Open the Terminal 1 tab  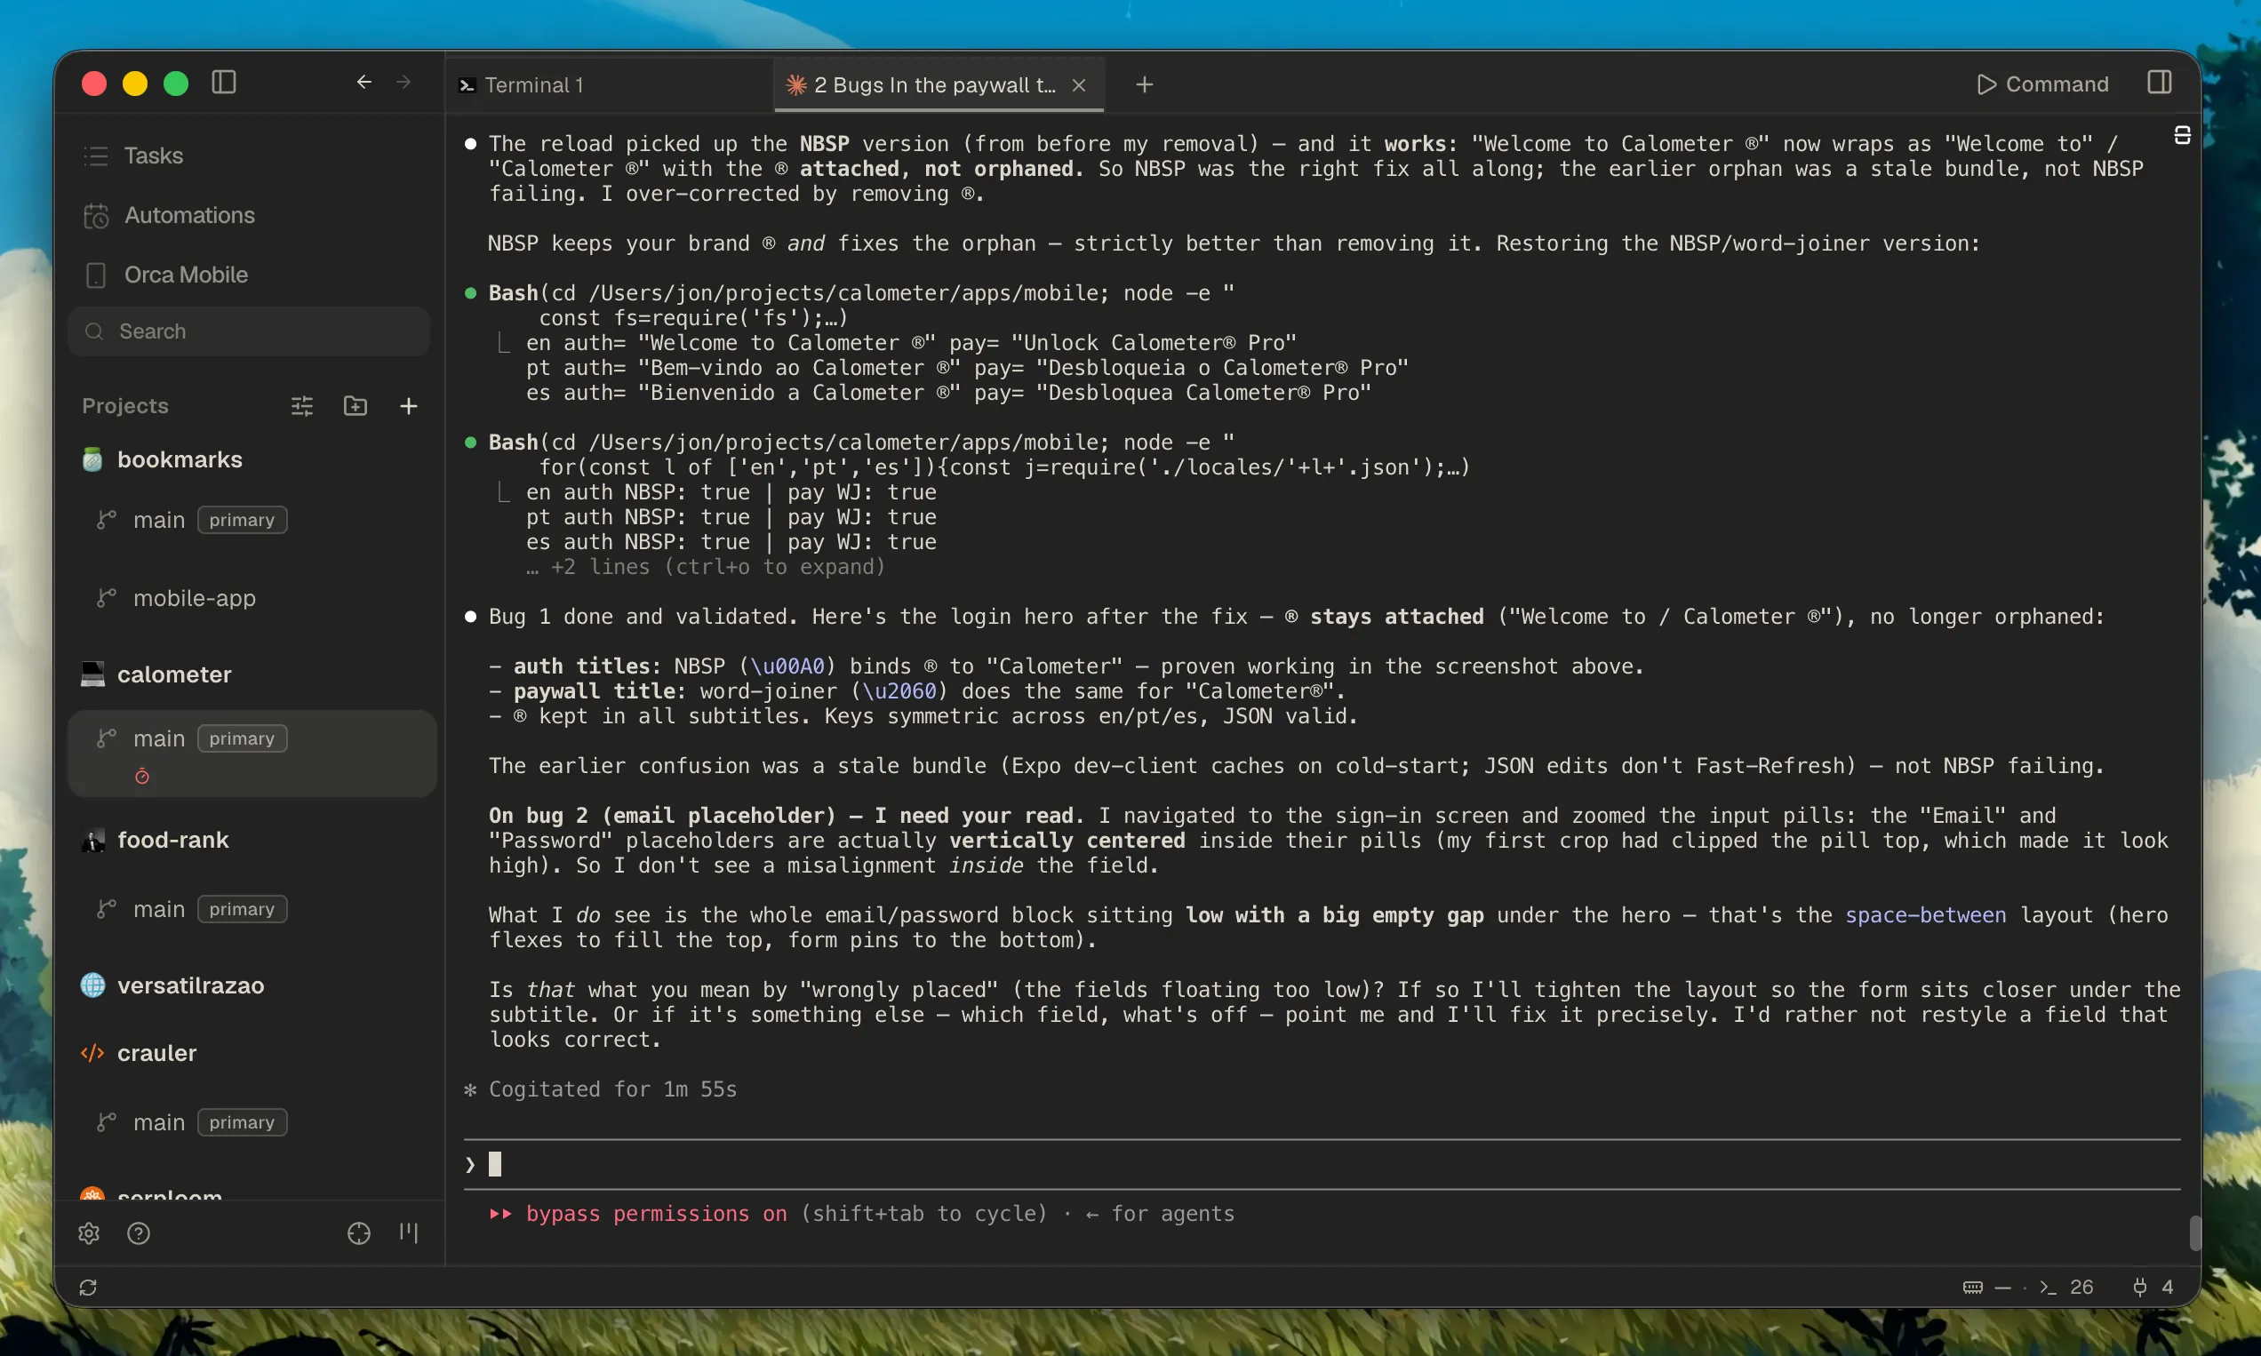coord(609,85)
